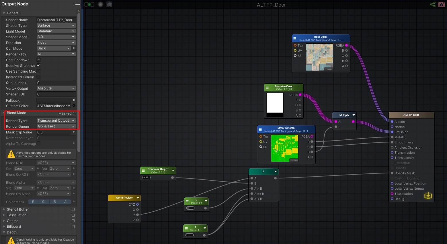Open the Tessellation section
The width and height of the screenshot is (447, 244).
(17, 215)
